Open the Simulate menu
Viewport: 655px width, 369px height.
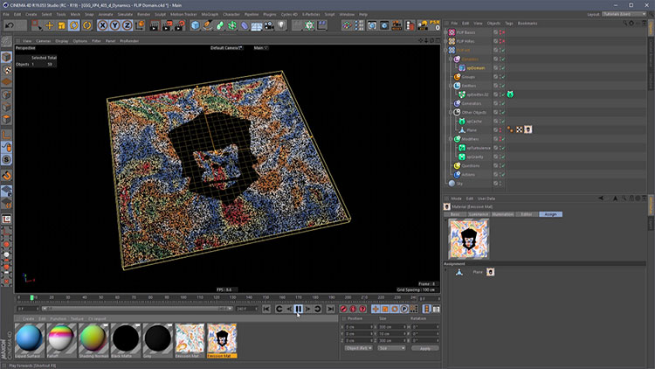(x=125, y=14)
